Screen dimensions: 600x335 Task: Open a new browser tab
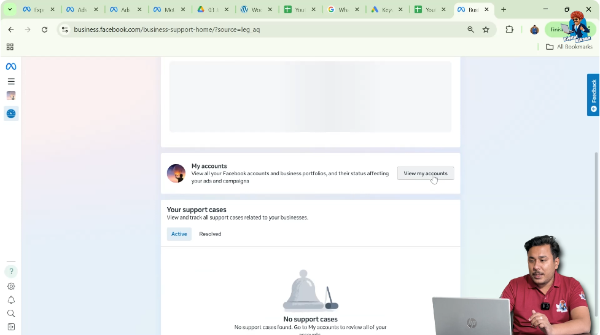pos(504,10)
